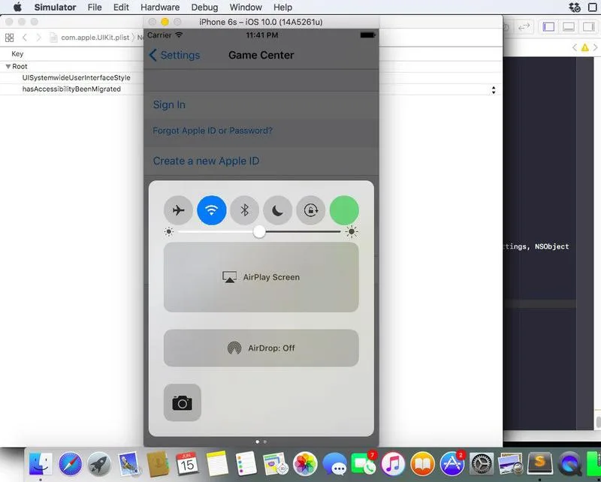
Task: Open the Debug menu
Action: pos(204,8)
